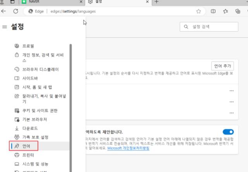Open a new tab with plus button
This screenshot has width=248, height=172.
(157, 2)
